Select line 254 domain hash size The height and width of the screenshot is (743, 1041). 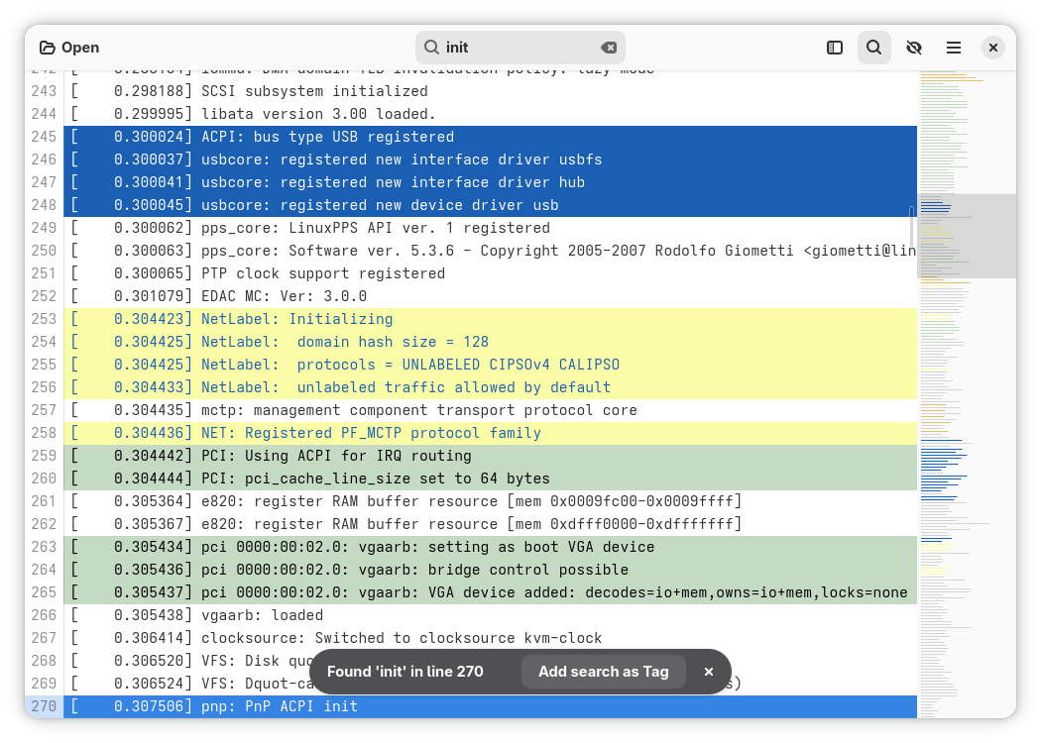pyautogui.click(x=490, y=342)
